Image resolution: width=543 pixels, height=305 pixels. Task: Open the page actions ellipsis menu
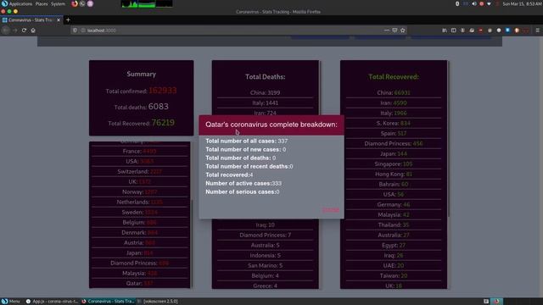coord(387,30)
